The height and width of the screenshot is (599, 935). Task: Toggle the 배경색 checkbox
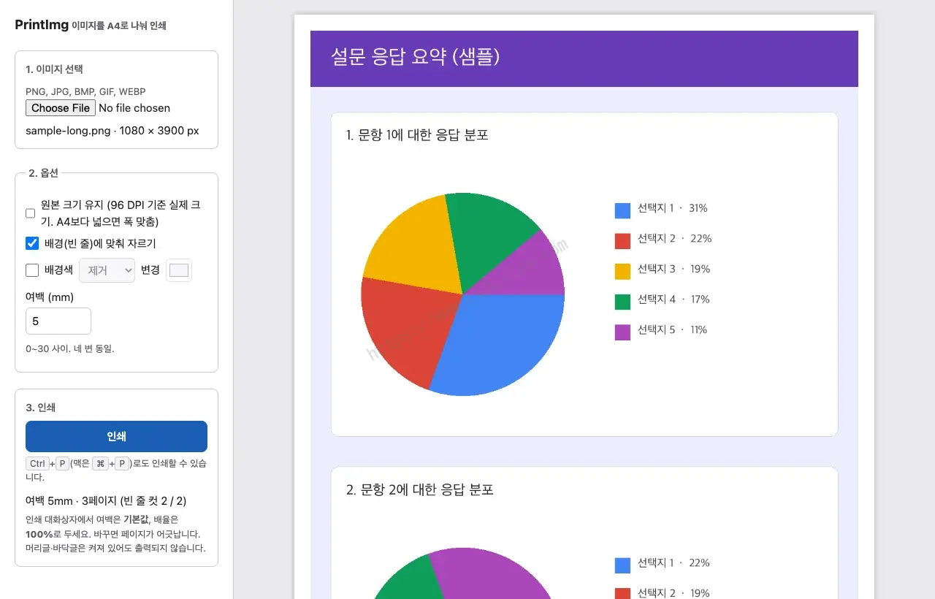(32, 270)
